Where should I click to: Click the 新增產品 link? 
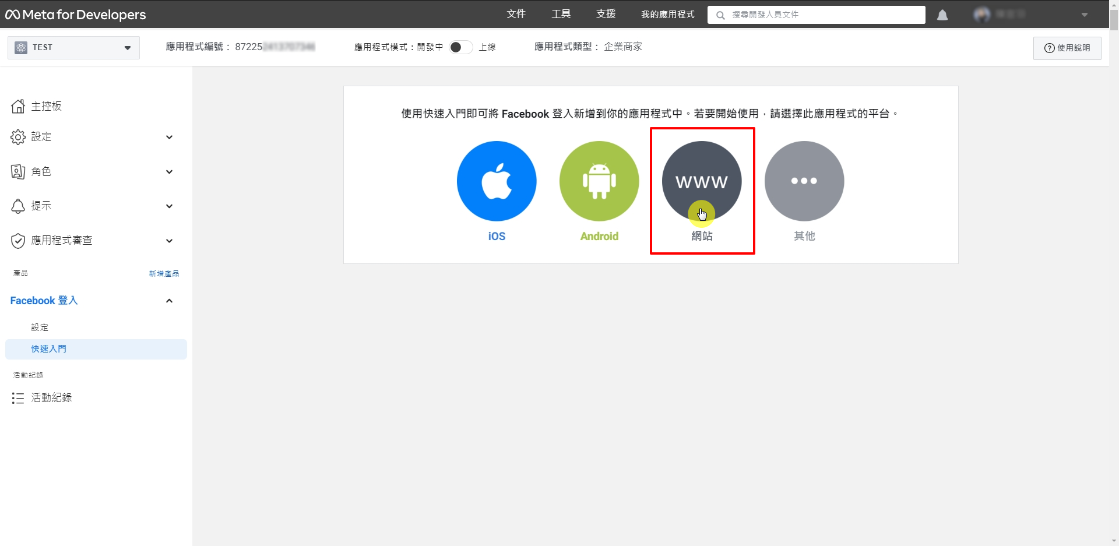164,273
